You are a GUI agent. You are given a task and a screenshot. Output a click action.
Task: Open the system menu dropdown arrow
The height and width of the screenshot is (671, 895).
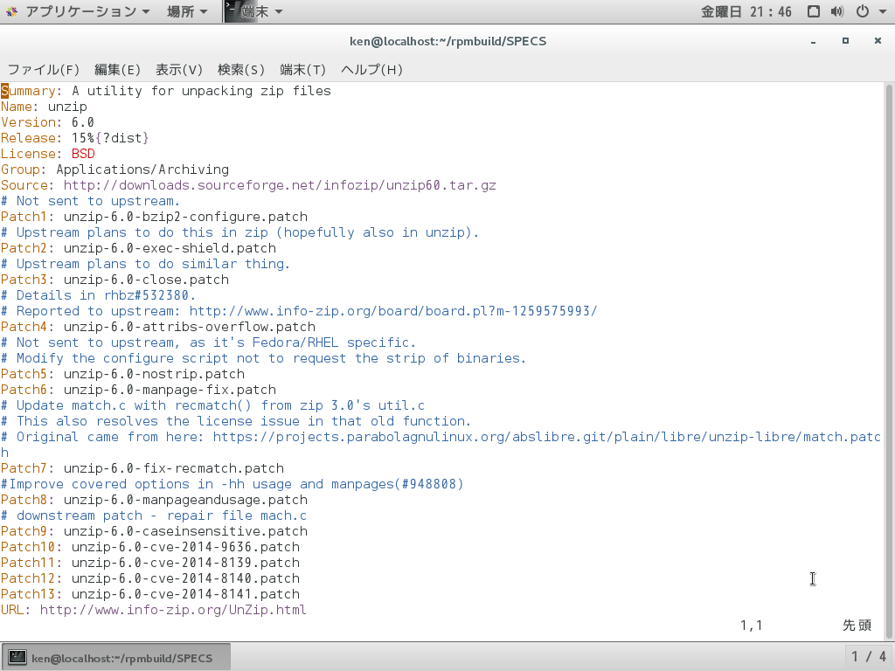click(880, 12)
